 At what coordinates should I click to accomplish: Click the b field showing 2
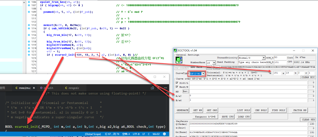pos(301,73)
